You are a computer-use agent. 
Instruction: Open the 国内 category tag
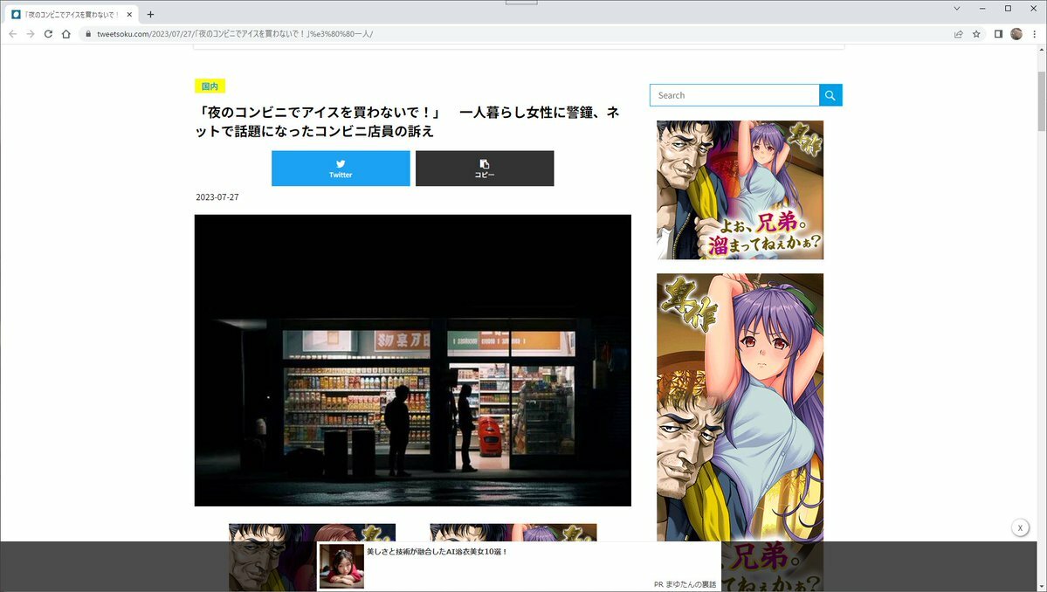[x=210, y=86]
